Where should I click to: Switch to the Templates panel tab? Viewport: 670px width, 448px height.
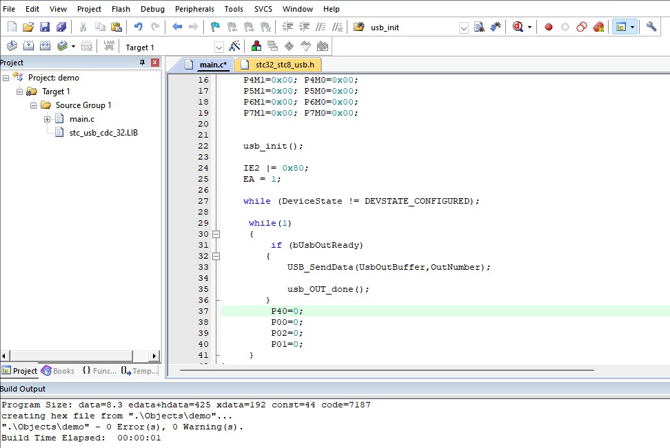coord(139,371)
